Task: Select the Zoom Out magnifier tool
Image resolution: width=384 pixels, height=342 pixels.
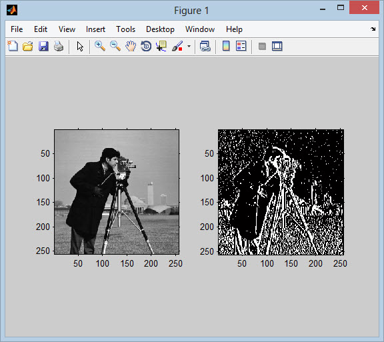Action: pyautogui.click(x=115, y=46)
